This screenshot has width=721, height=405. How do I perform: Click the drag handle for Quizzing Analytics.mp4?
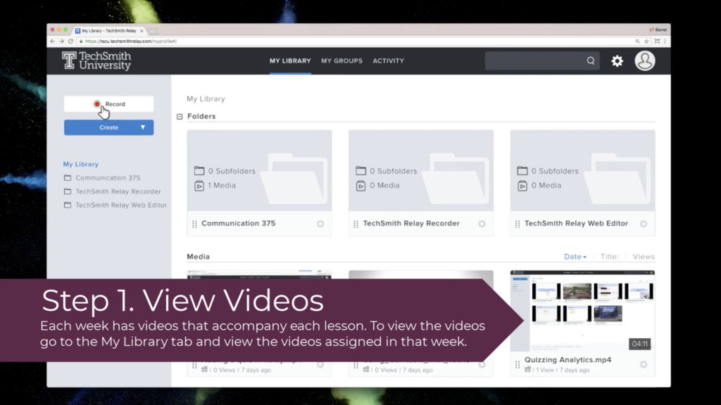[518, 365]
